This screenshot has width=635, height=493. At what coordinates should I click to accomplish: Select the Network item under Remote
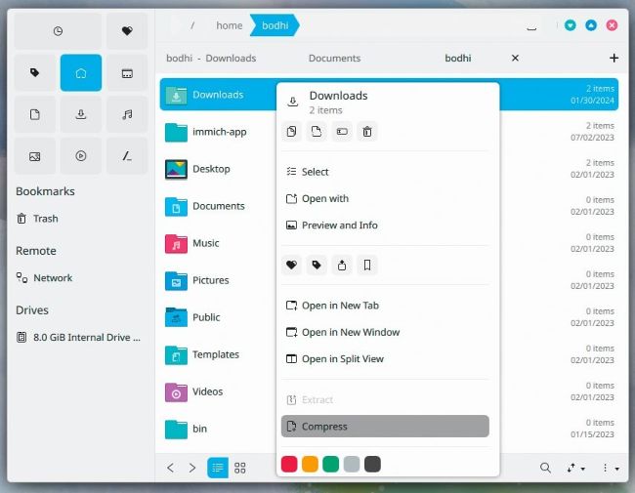coord(53,277)
